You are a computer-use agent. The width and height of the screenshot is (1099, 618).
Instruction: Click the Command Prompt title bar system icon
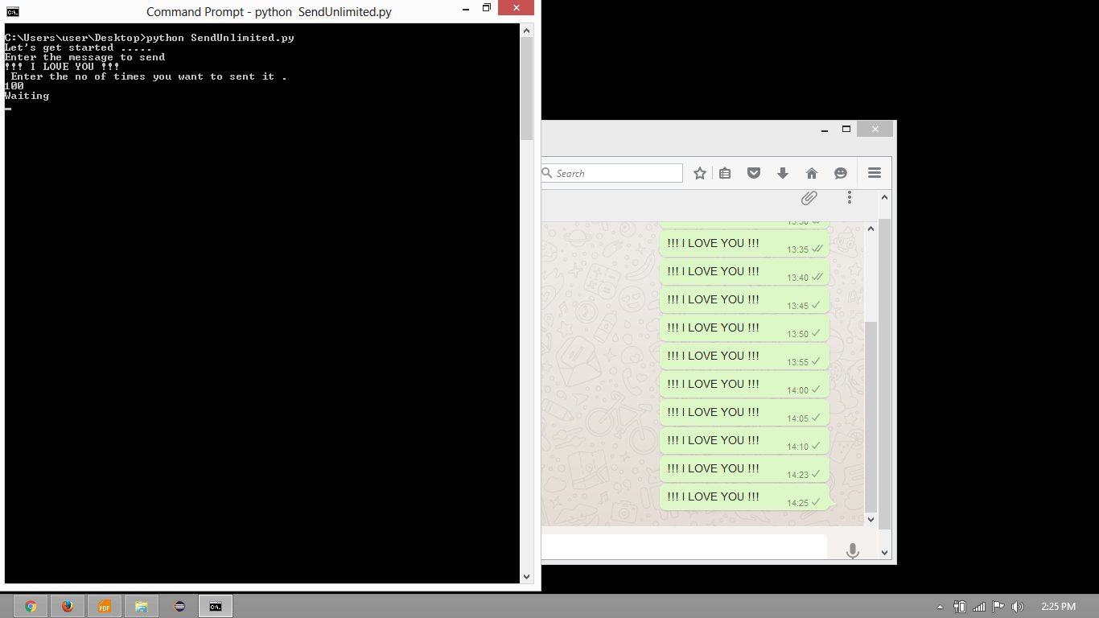click(13, 12)
